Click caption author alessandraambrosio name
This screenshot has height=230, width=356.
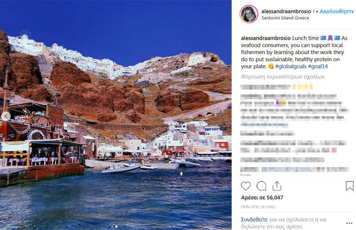point(266,38)
